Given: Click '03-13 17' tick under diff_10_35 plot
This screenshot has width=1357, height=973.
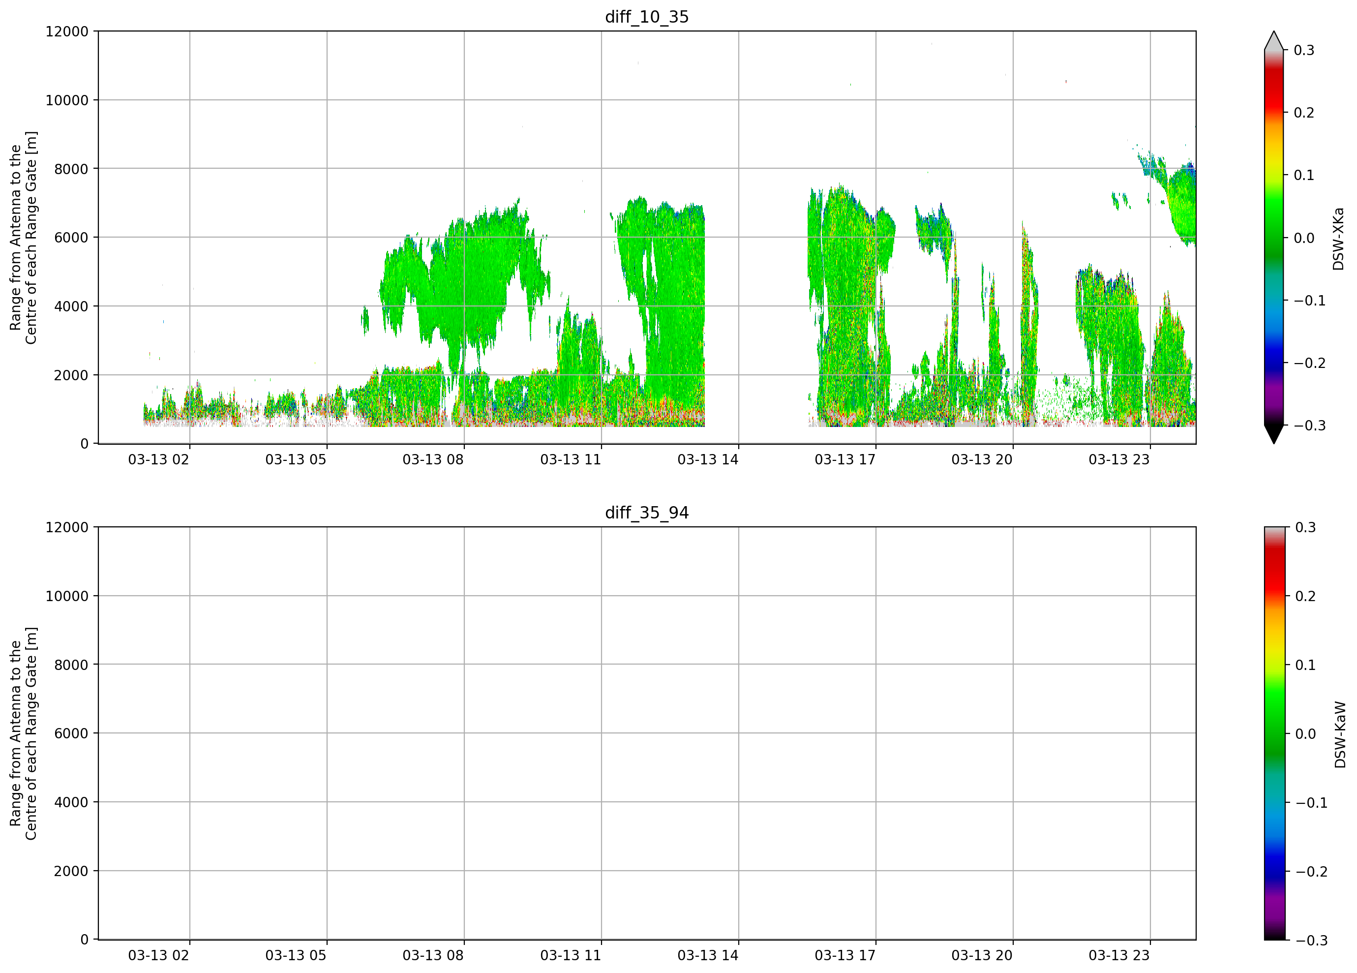Looking at the screenshot, I should 845,459.
